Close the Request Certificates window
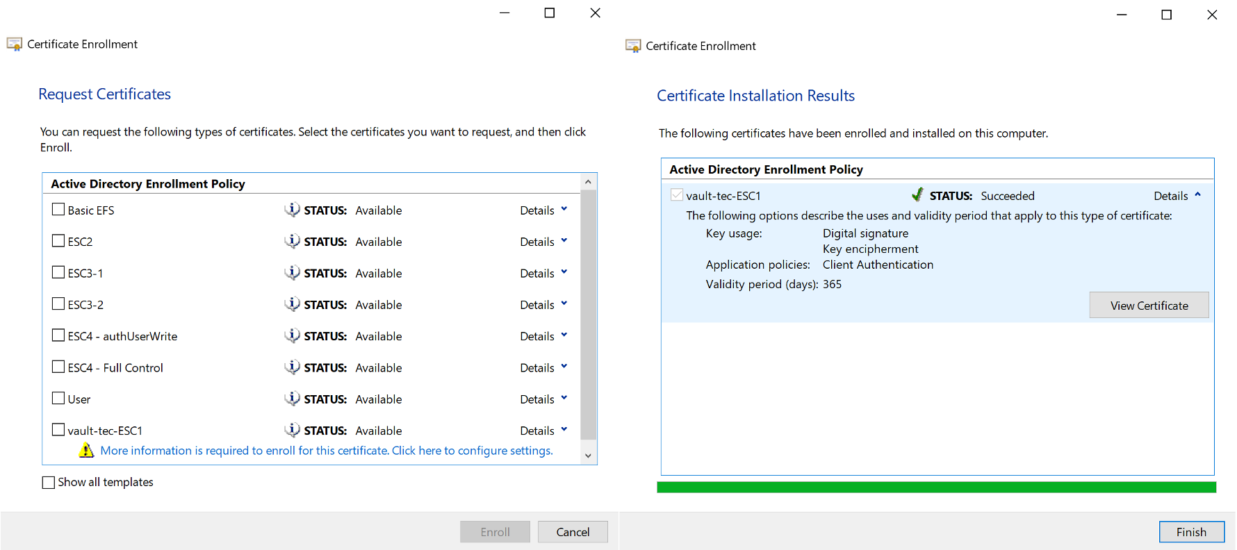The width and height of the screenshot is (1237, 550). pyautogui.click(x=595, y=12)
